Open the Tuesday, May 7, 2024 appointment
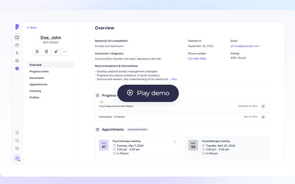 tap(138, 148)
